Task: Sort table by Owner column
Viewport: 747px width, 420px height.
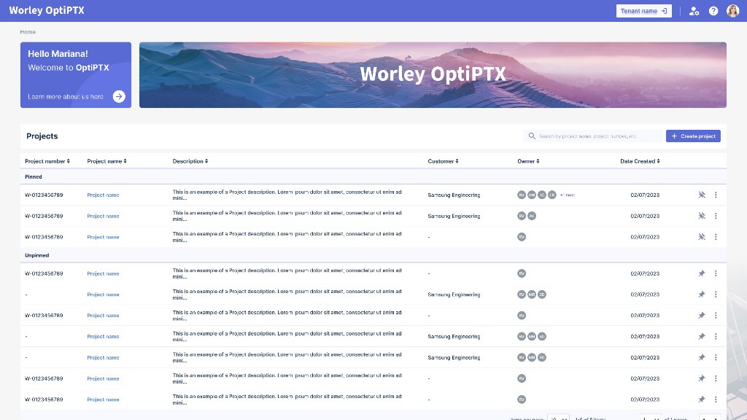Action: click(528, 161)
